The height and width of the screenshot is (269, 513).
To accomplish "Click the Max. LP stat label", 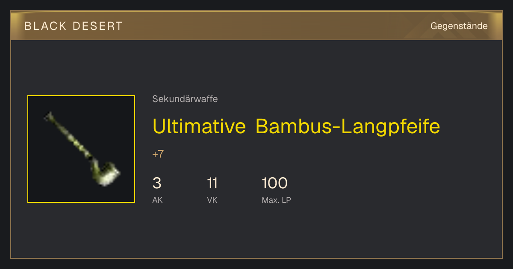I will click(x=276, y=200).
